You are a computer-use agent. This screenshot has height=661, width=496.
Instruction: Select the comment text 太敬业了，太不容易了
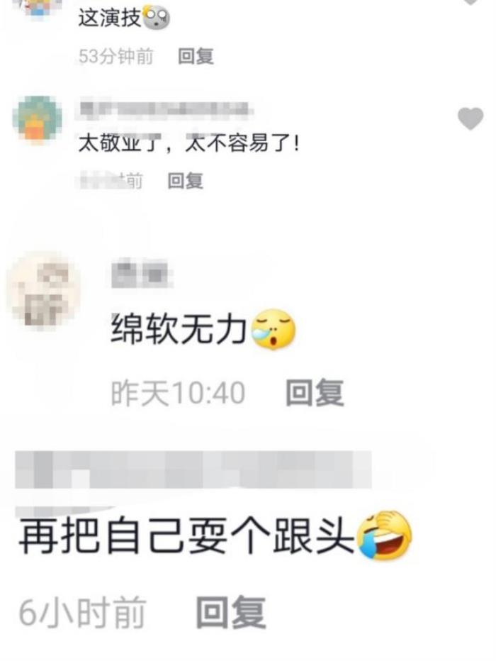click(x=189, y=144)
